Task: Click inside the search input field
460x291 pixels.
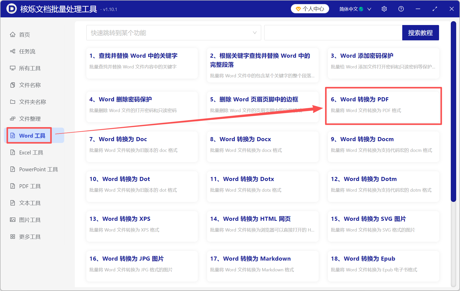Action: click(x=332, y=33)
